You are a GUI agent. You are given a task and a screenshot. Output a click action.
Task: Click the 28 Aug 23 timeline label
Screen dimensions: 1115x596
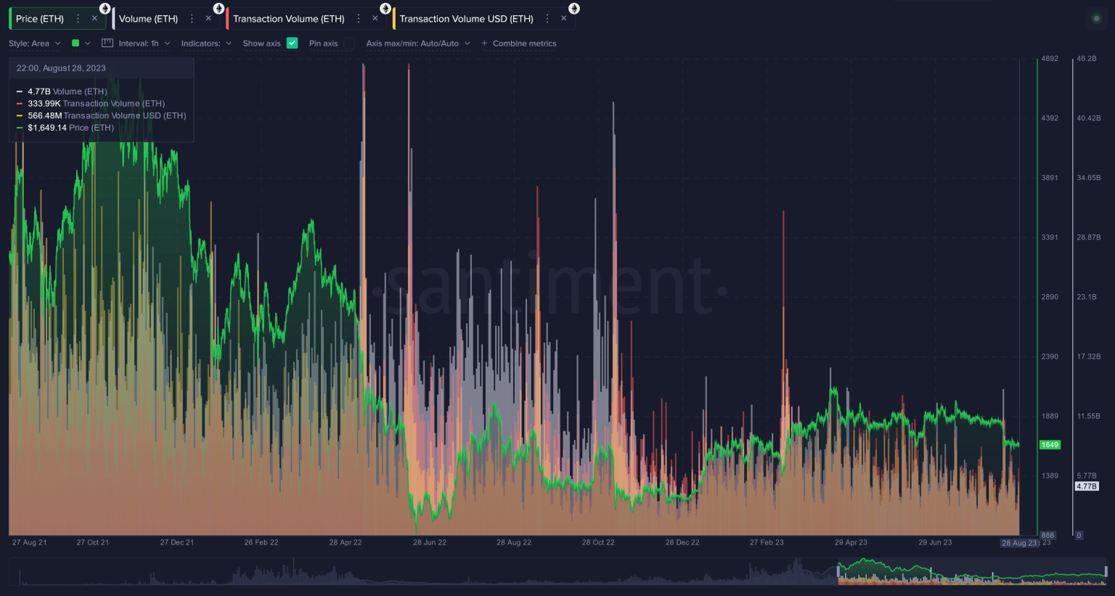1019,542
